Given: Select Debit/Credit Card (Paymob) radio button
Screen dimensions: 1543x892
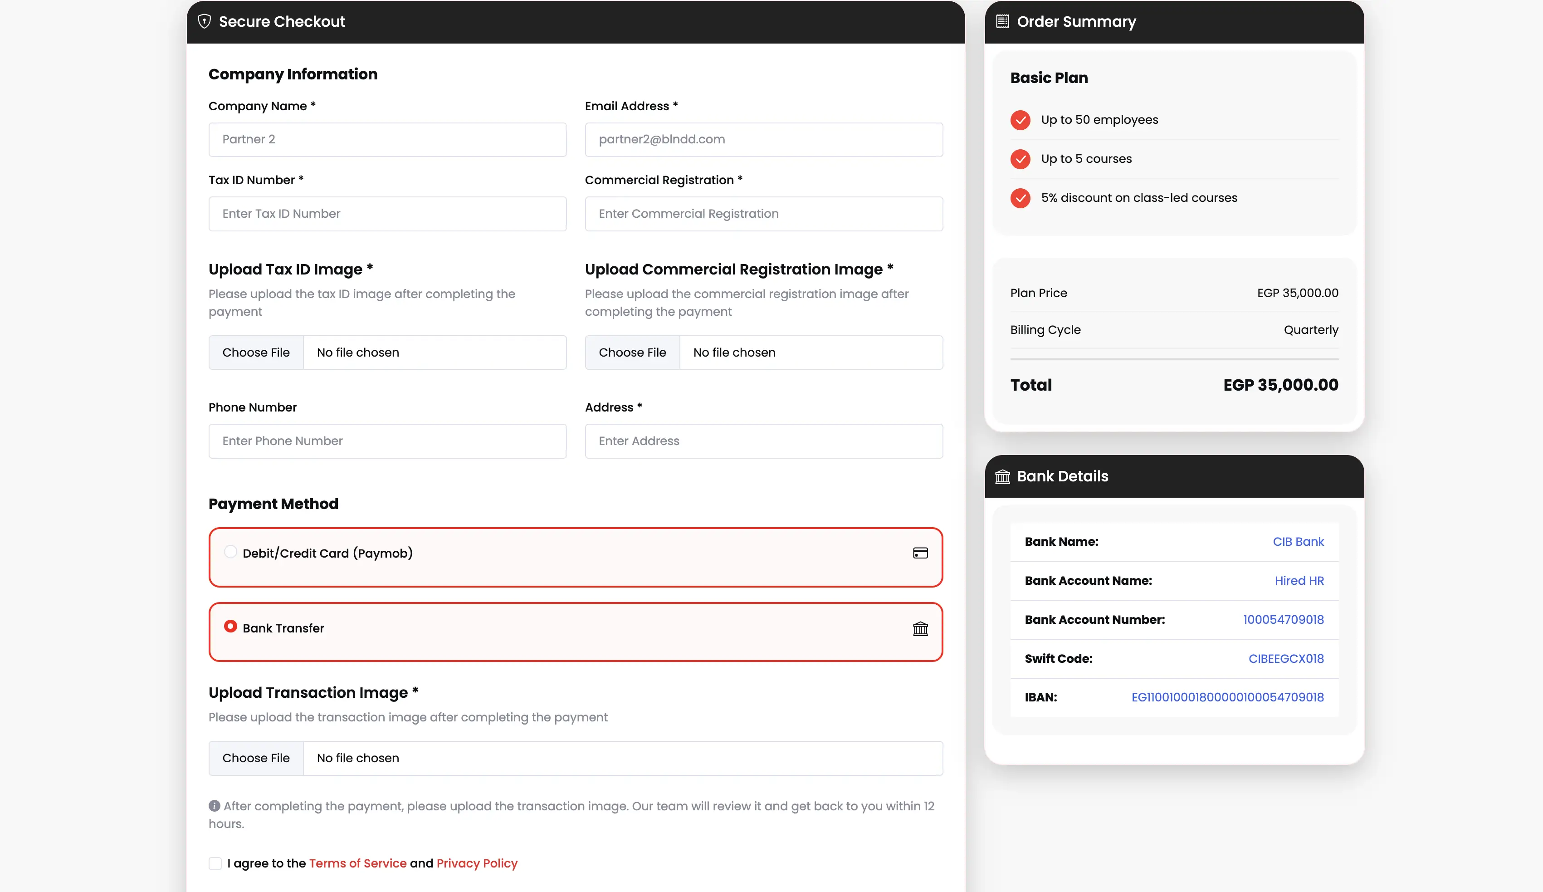Looking at the screenshot, I should pyautogui.click(x=230, y=552).
